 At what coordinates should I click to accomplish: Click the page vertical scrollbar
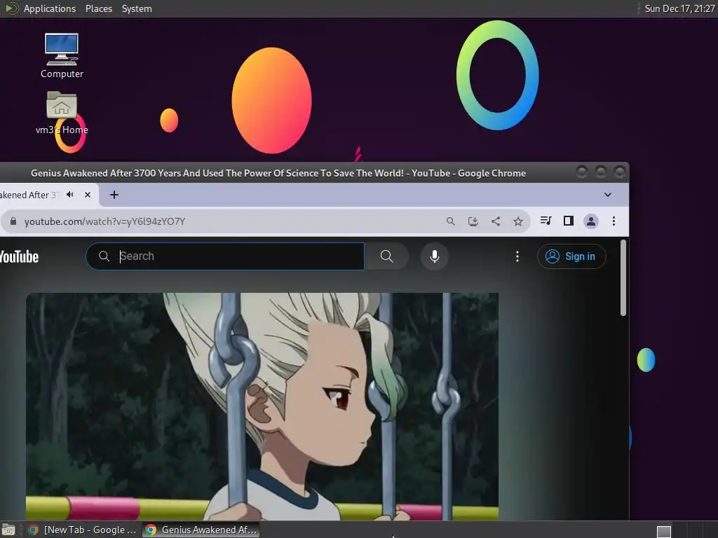tap(623, 277)
